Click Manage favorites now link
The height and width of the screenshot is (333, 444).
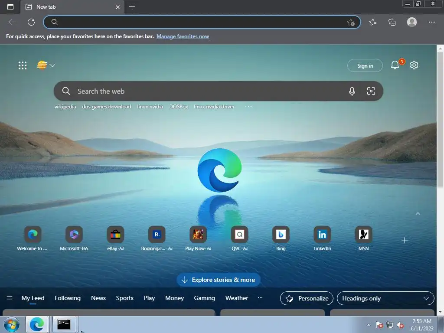coord(183,36)
